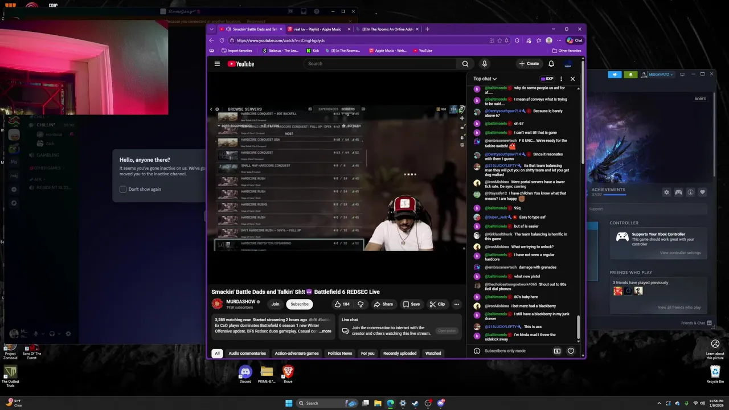
Task: Switch to the real luv Apple Music tab
Action: 318,29
